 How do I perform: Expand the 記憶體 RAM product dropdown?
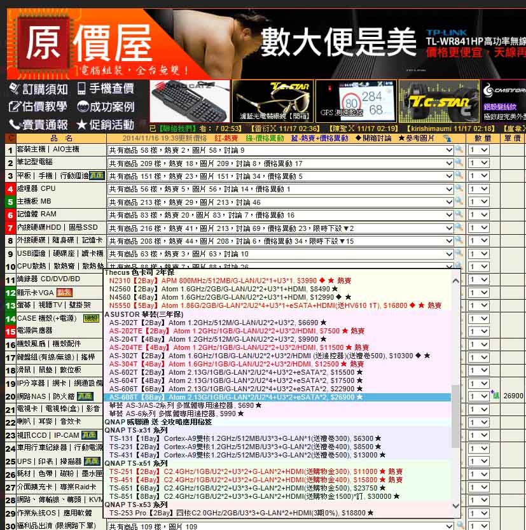(280, 215)
